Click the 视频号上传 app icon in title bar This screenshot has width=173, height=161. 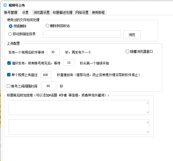[5, 5]
